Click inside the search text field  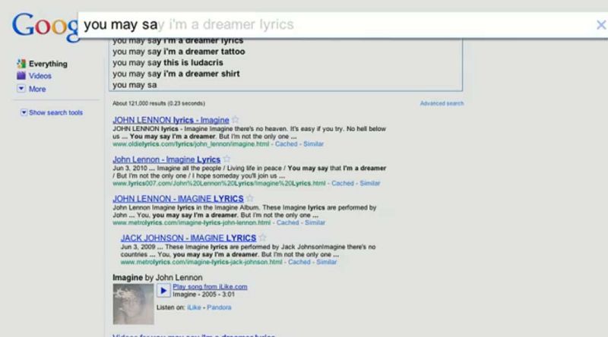pyautogui.click(x=334, y=24)
